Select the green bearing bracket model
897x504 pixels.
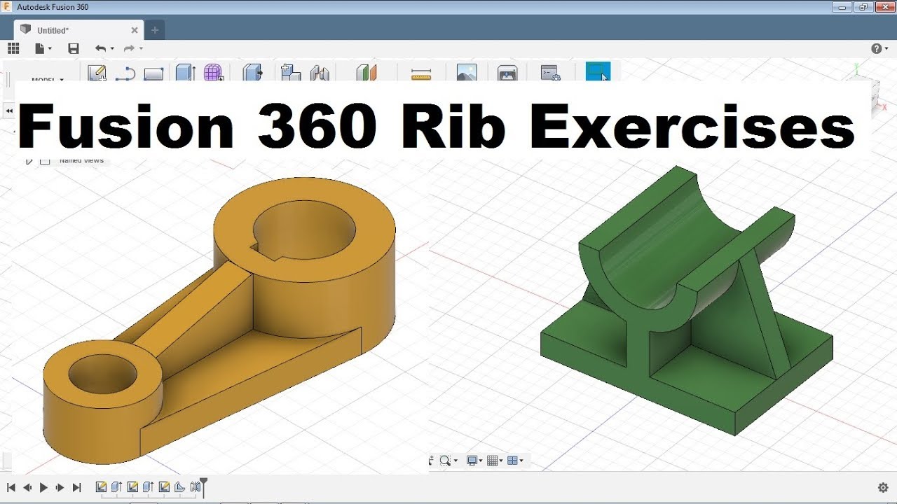pyautogui.click(x=687, y=301)
